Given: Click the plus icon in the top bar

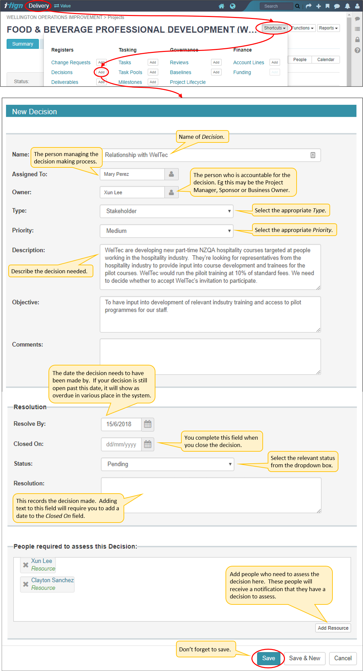Looking at the screenshot, I should point(318,6).
